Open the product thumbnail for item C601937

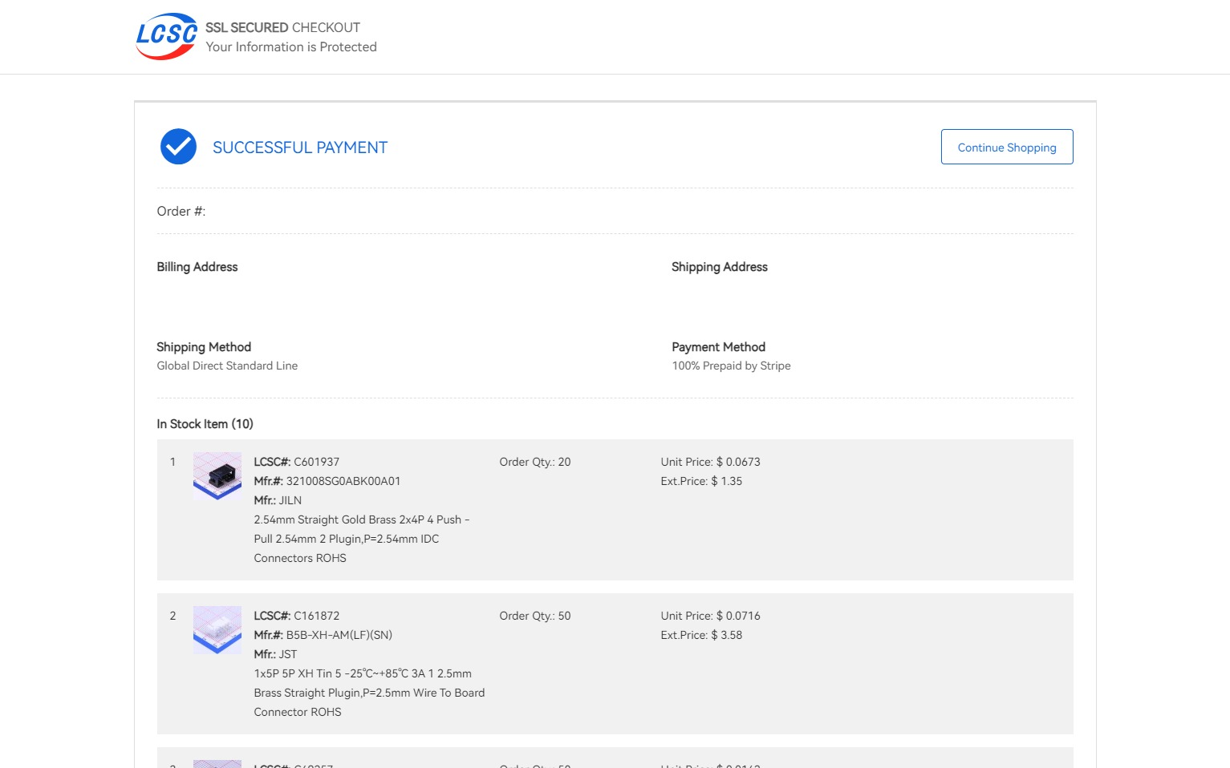point(217,475)
